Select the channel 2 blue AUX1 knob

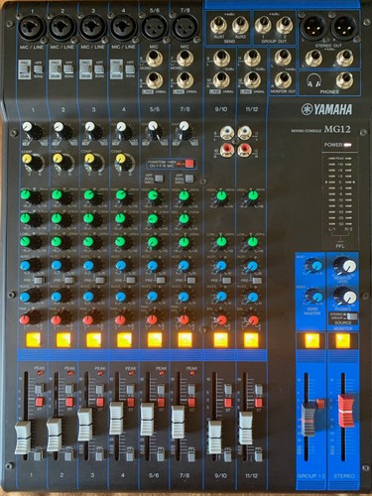tap(59, 266)
